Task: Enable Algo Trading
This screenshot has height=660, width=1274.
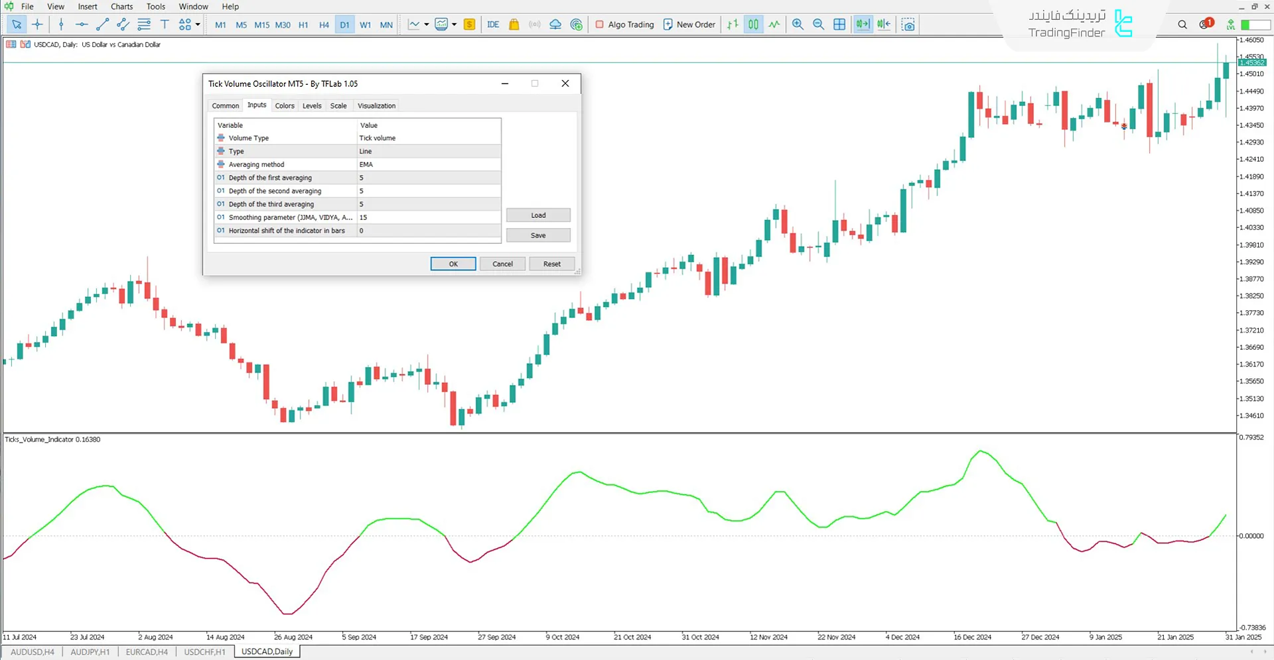Action: click(624, 25)
